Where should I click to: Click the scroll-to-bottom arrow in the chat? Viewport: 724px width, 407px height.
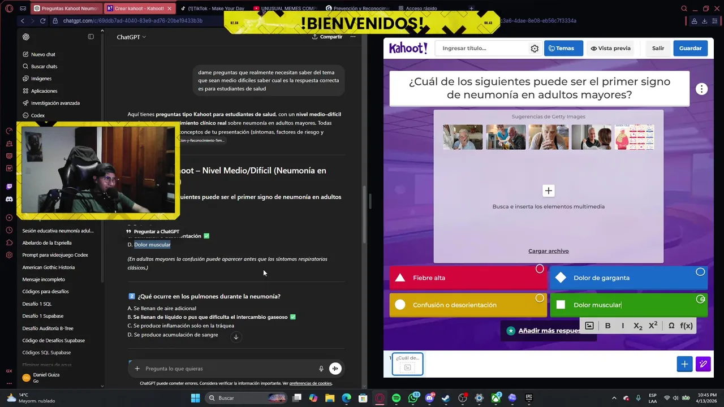click(x=236, y=337)
